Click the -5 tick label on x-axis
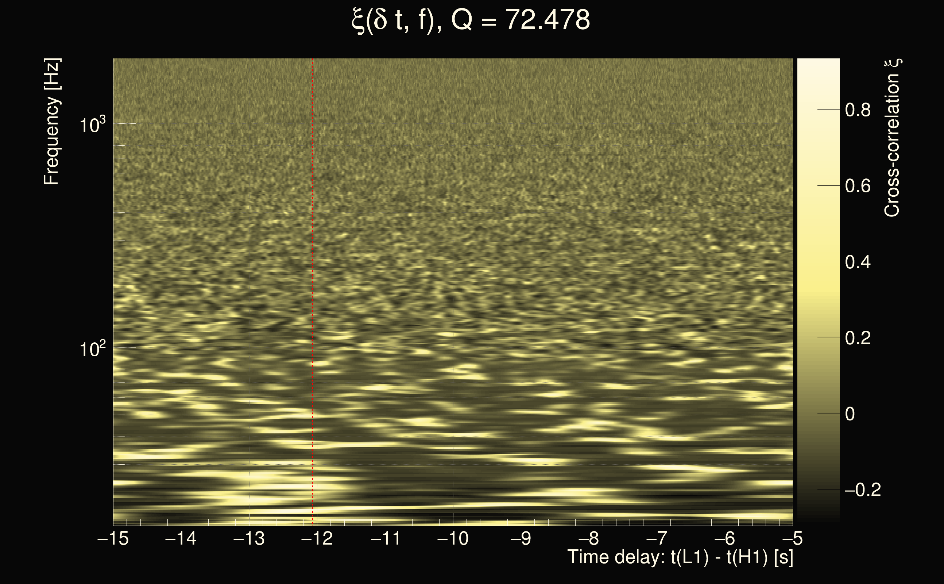The image size is (944, 584). pyautogui.click(x=793, y=538)
